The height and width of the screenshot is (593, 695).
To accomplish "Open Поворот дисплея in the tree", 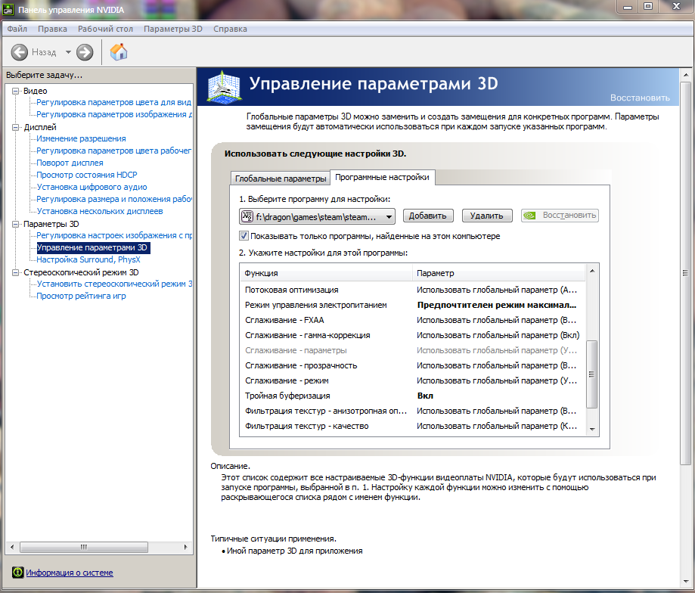I will [70, 163].
